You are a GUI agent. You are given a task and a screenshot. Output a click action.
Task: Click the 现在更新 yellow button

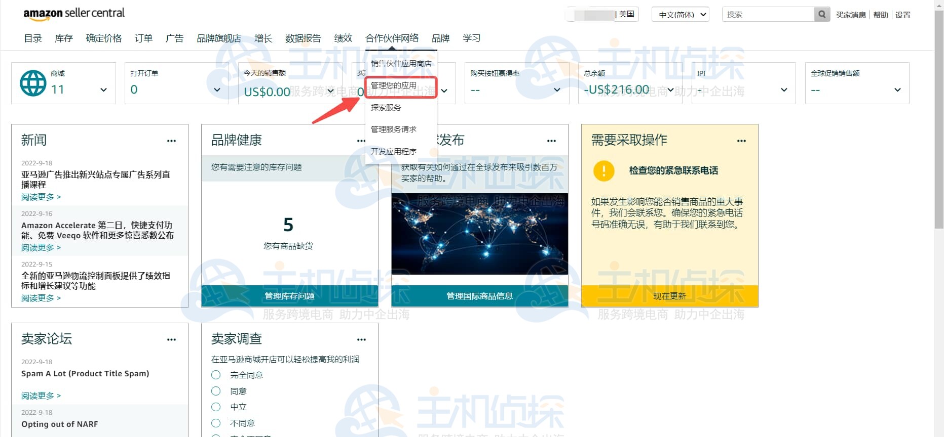tap(669, 296)
